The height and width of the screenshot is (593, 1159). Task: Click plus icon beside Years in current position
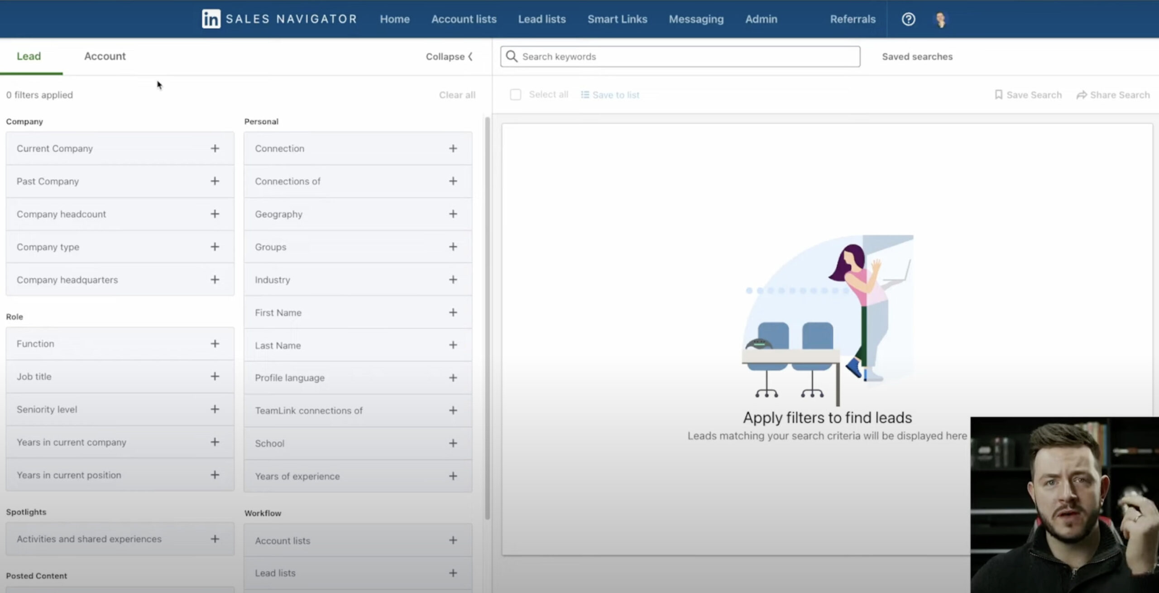[215, 475]
